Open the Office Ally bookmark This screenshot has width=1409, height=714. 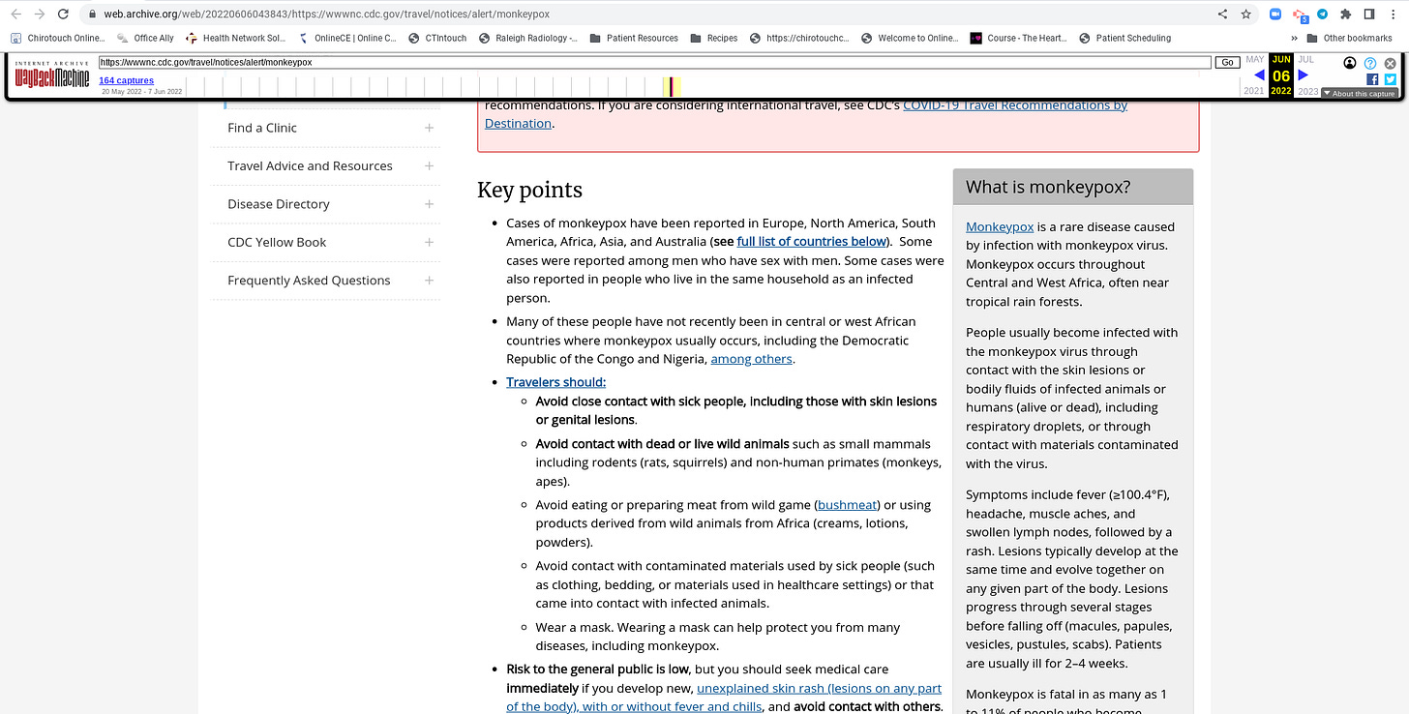point(145,38)
